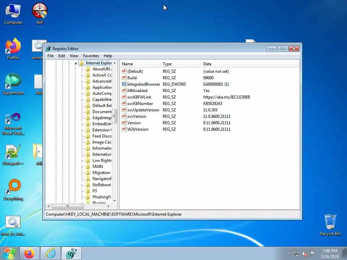Image resolution: width=347 pixels, height=260 pixels.
Task: Click the https://aka.ms/IECU2308B data value
Action: tap(227, 97)
